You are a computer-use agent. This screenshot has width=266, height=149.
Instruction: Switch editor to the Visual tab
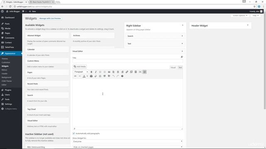click(x=173, y=67)
